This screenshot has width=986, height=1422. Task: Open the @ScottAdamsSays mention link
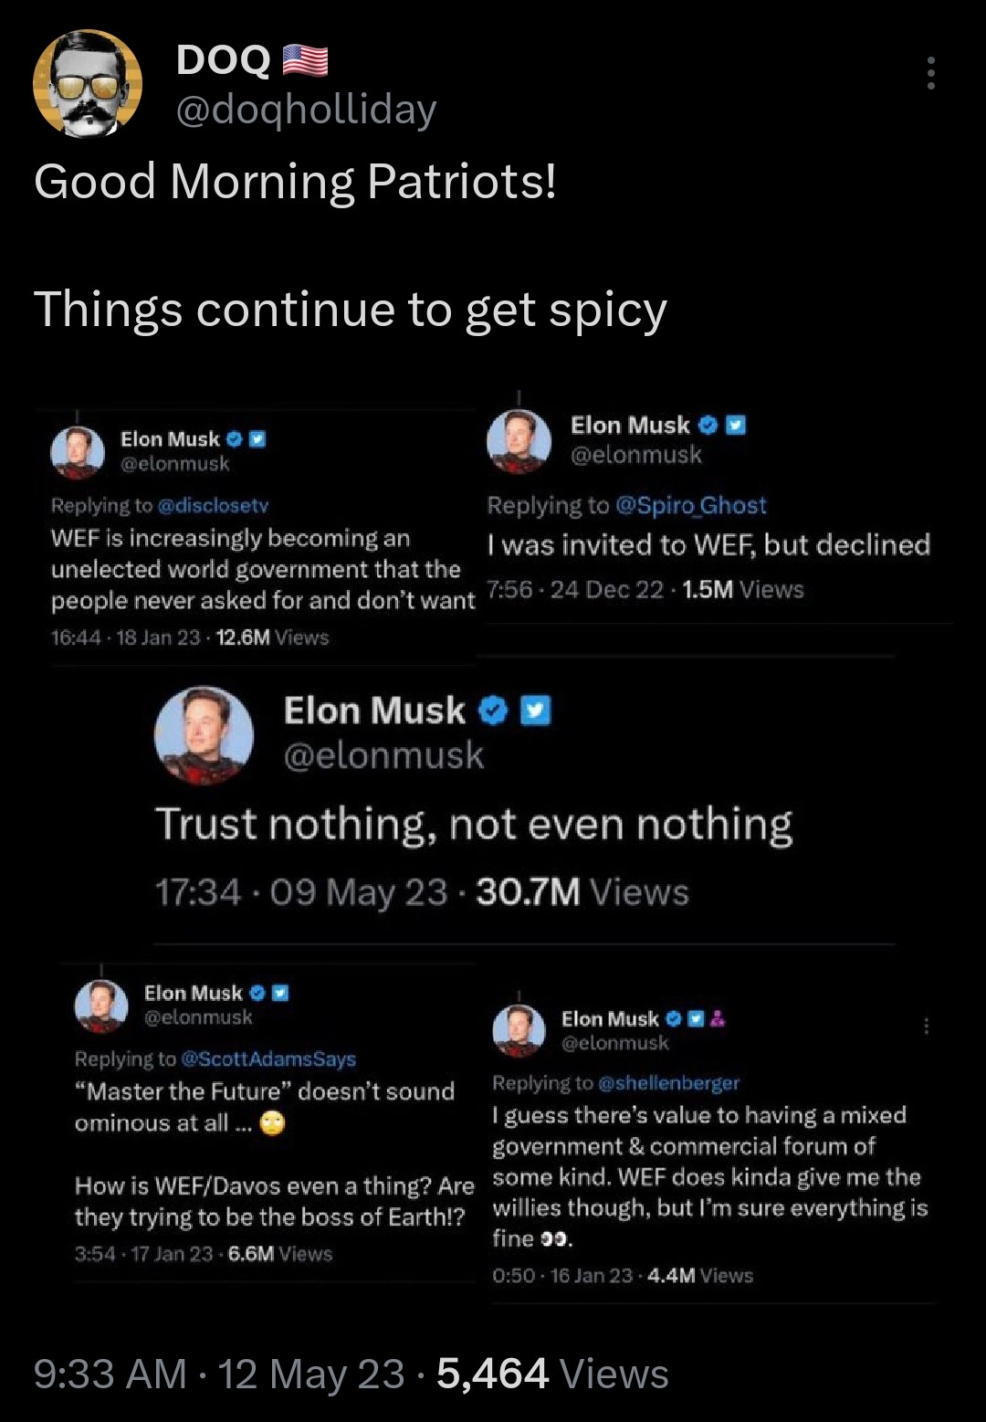[268, 1059]
